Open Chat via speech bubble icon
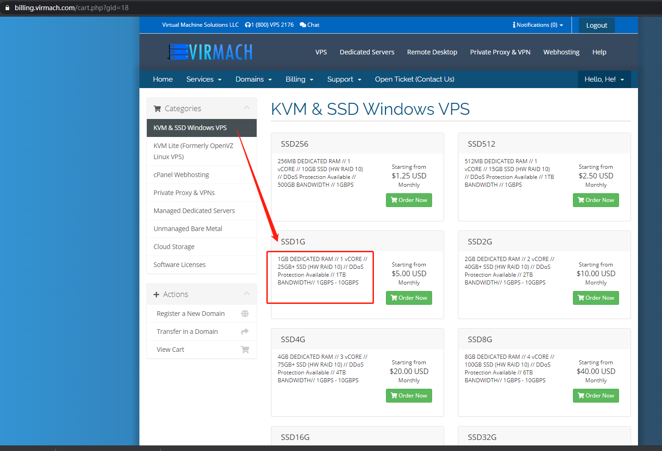The image size is (662, 451). tap(303, 25)
